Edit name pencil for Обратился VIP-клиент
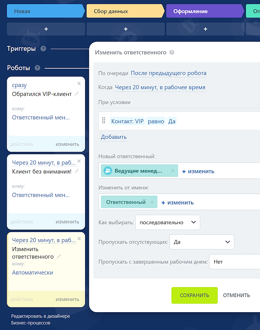This screenshot has height=330, width=260. pos(77,94)
